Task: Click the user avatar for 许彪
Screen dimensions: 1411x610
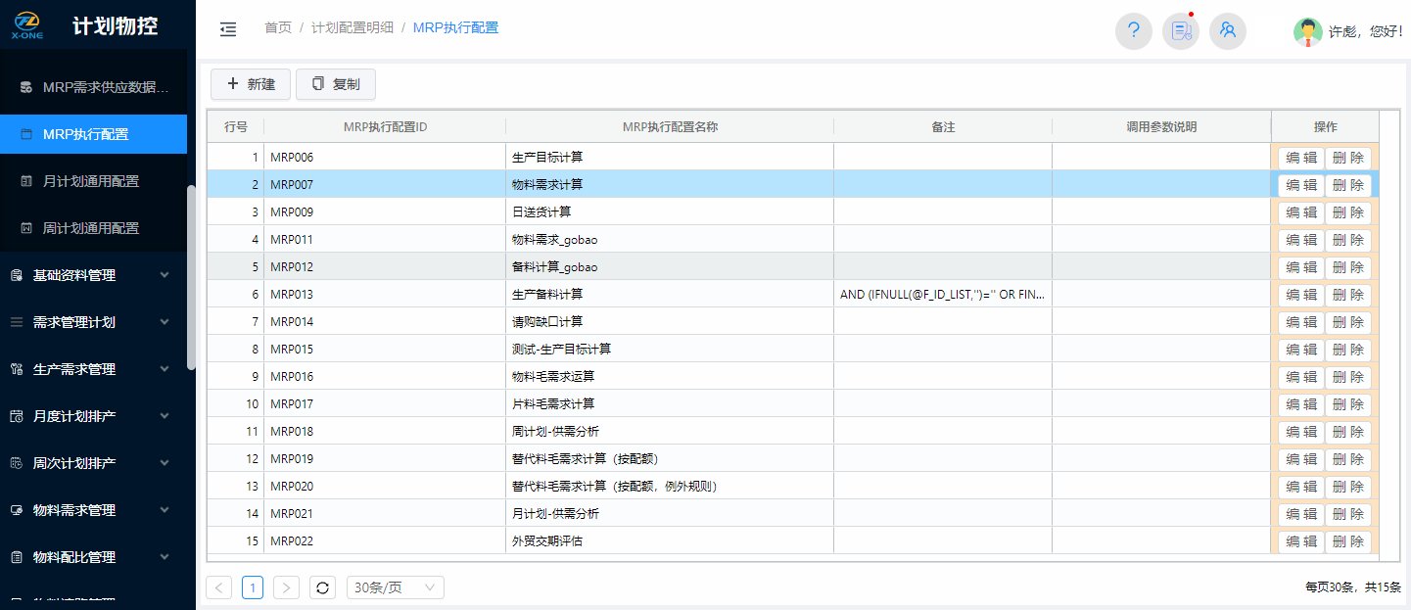Action: click(x=1307, y=31)
